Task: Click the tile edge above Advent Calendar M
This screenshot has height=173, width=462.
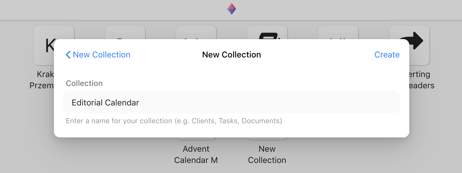Action: 196,138
